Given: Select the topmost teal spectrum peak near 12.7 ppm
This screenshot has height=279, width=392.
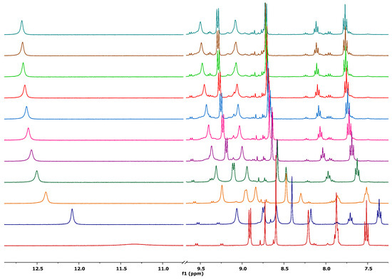Looking at the screenshot, I should [x=22, y=28].
